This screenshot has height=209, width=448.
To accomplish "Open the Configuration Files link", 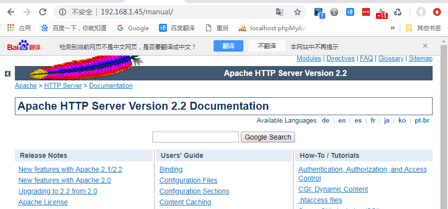I will pos(188,180).
